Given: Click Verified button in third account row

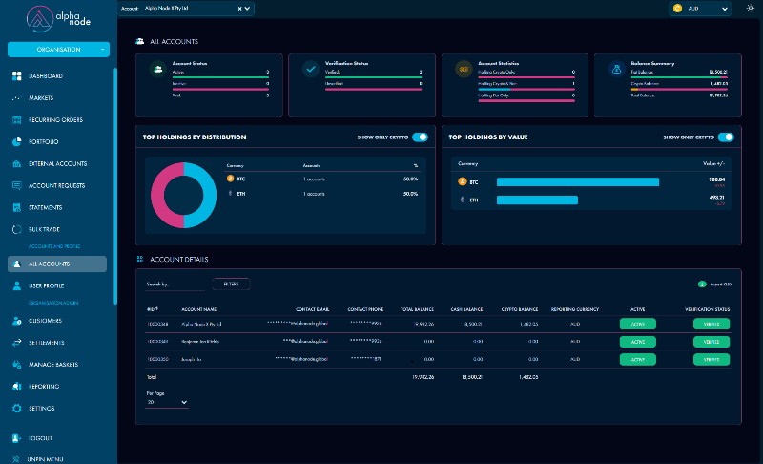Looking at the screenshot, I should point(711,360).
